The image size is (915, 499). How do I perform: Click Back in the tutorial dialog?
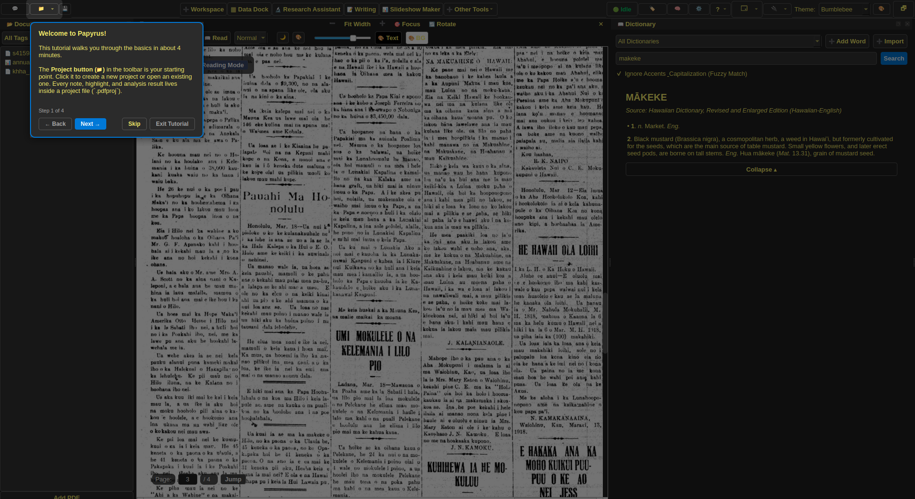coord(55,124)
